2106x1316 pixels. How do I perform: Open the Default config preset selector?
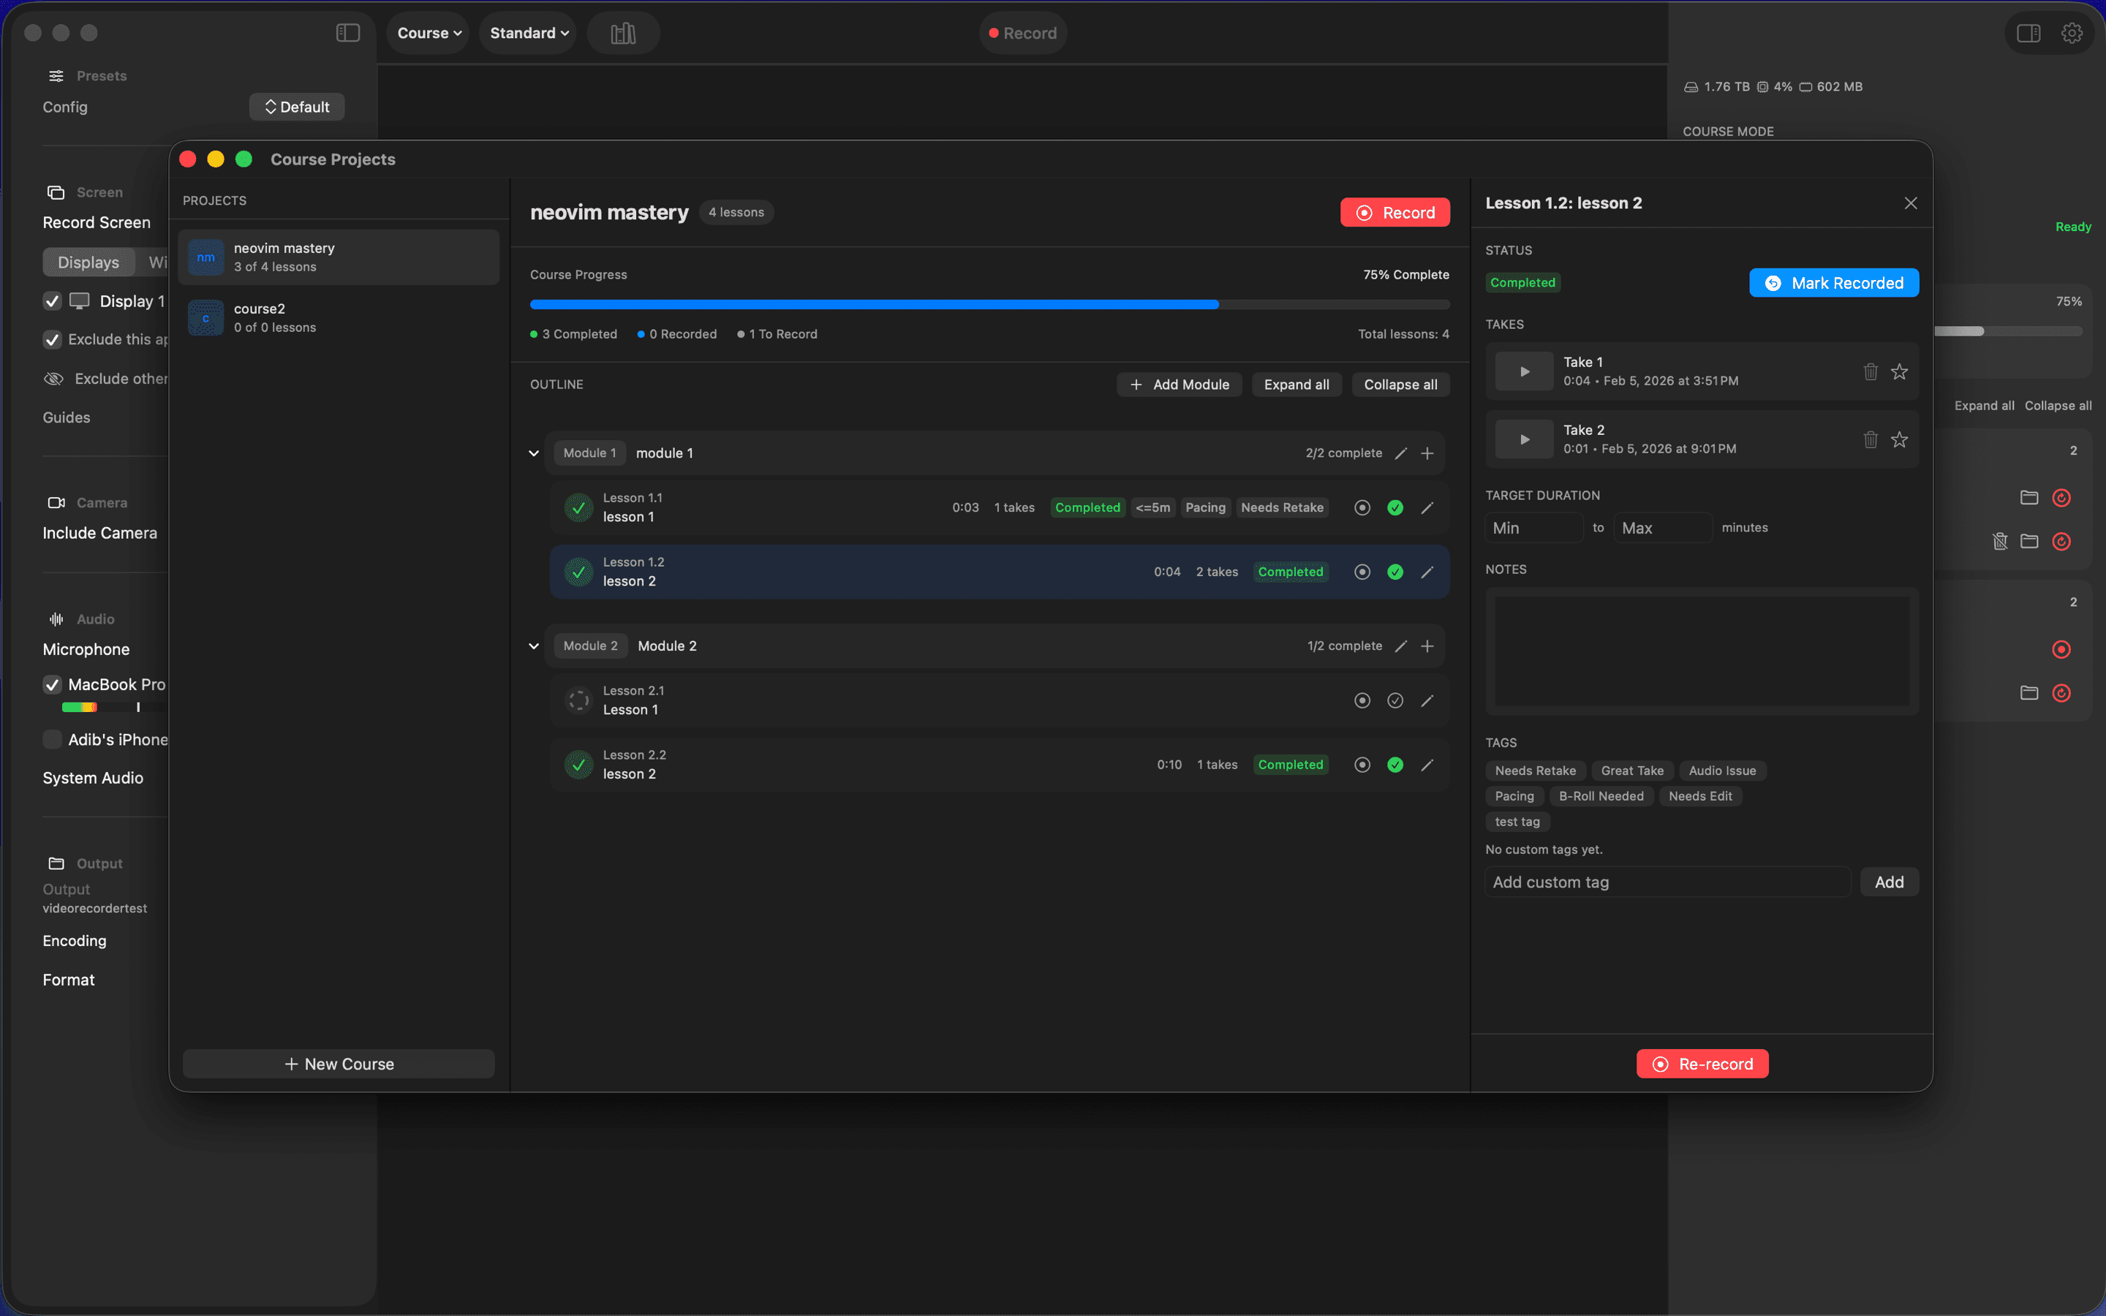click(296, 106)
